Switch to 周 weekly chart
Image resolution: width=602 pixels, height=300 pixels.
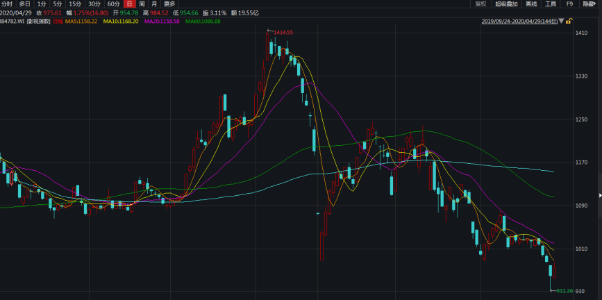(142, 4)
